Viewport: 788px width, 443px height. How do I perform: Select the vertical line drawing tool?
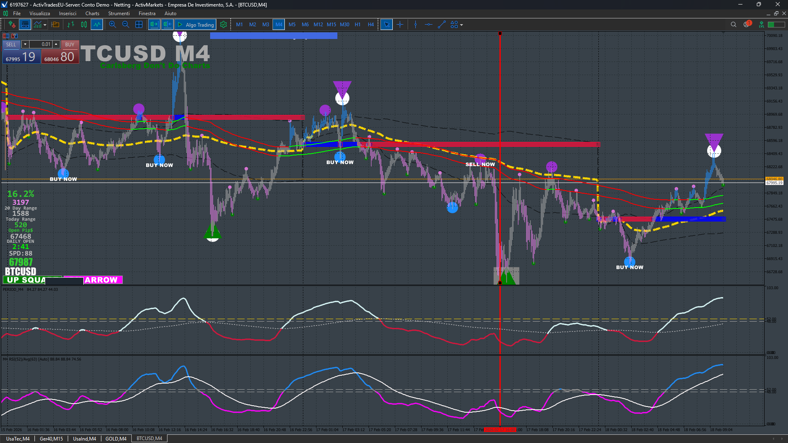(415, 25)
